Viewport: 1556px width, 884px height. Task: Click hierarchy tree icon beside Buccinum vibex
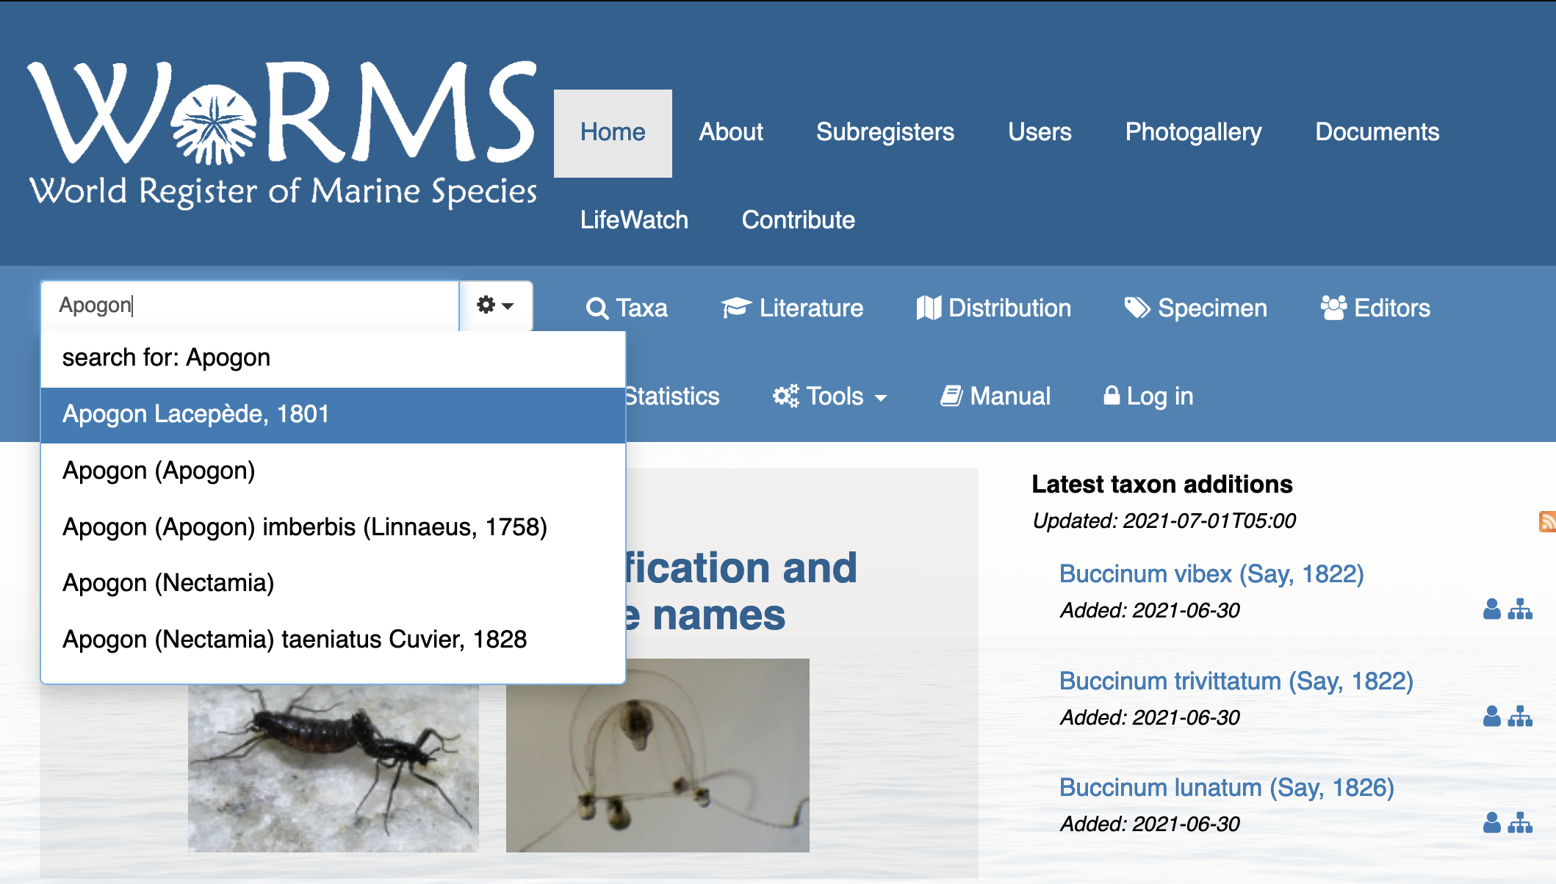(1520, 609)
